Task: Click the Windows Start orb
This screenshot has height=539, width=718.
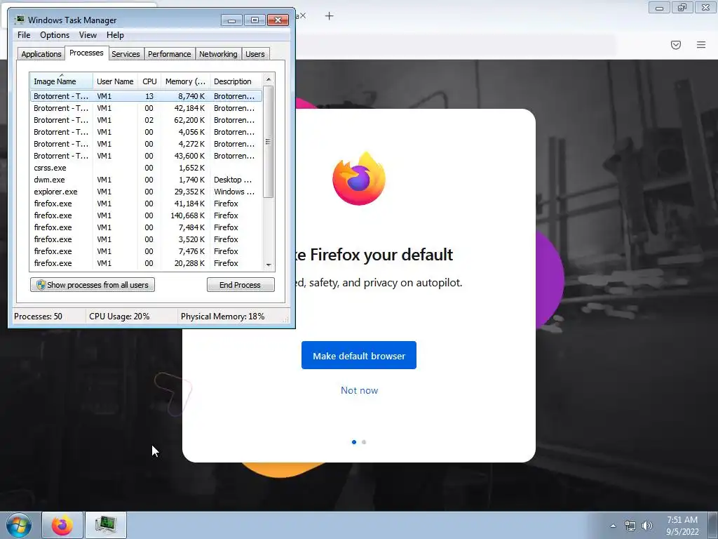Action: (19, 525)
